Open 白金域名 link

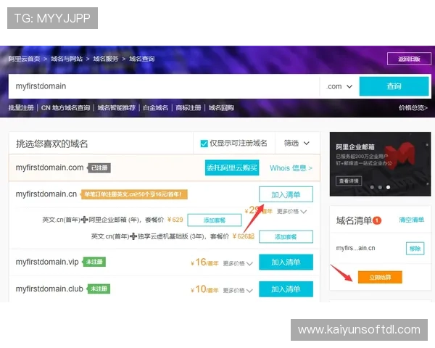[x=155, y=108]
